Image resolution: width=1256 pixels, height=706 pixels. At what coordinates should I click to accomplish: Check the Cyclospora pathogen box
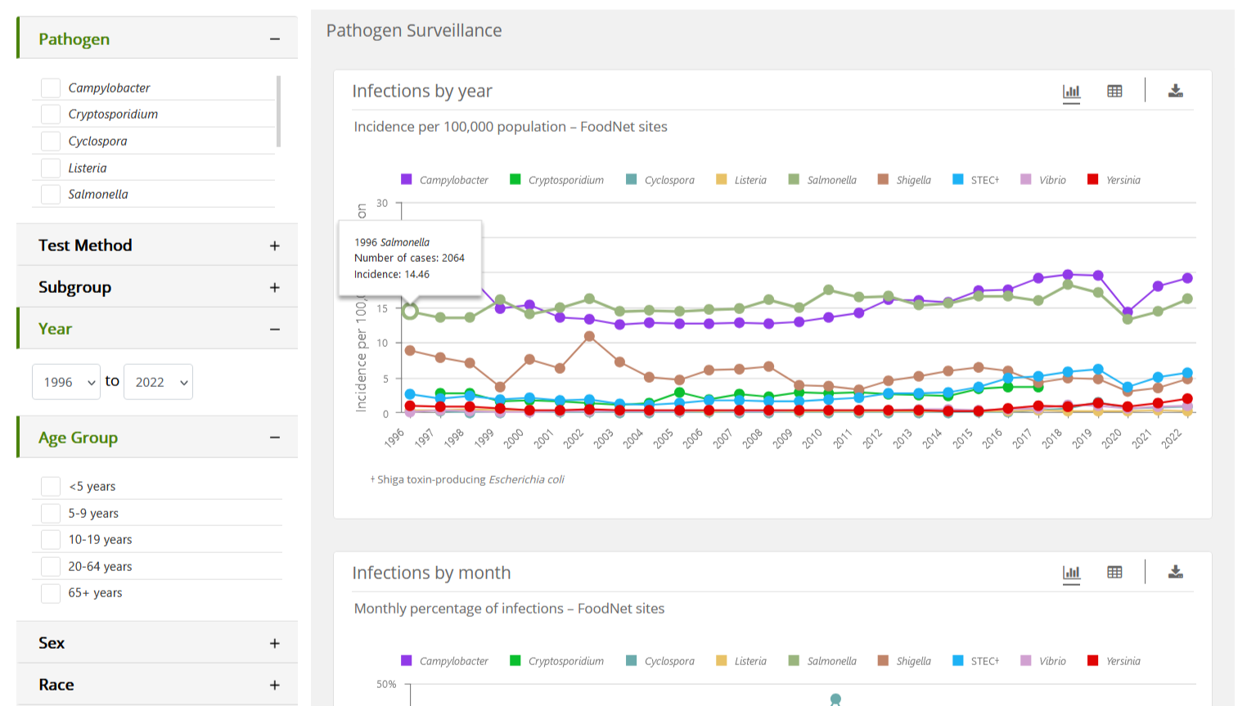coord(51,141)
